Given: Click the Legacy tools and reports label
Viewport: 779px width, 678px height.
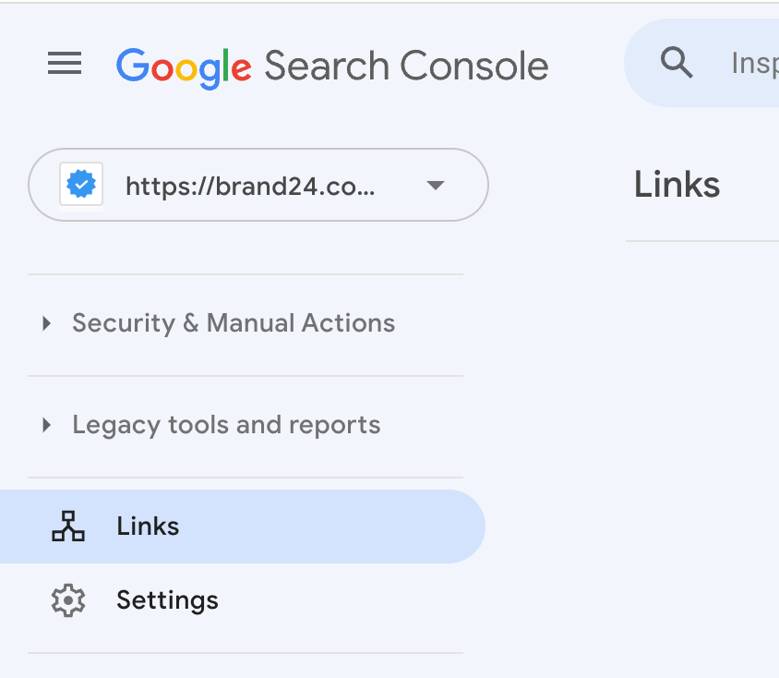Looking at the screenshot, I should [226, 425].
